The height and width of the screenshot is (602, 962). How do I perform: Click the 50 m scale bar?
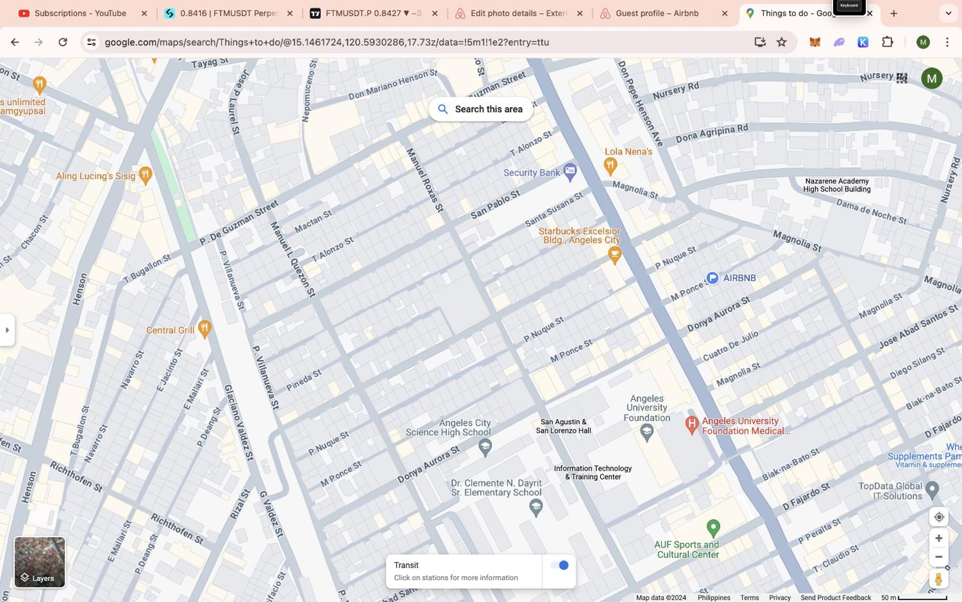pyautogui.click(x=914, y=598)
